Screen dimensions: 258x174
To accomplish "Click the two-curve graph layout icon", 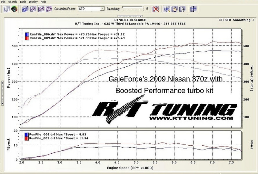I will tap(41, 9).
